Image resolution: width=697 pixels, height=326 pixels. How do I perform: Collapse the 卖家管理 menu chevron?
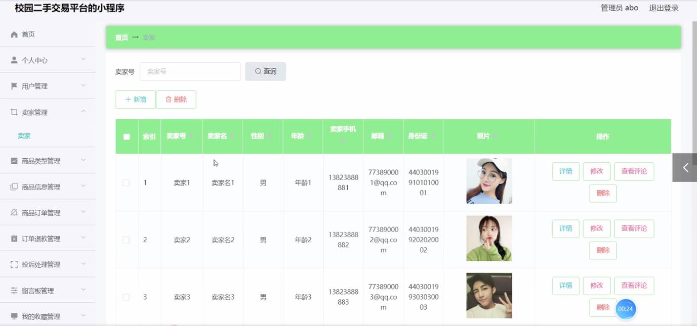pos(84,112)
